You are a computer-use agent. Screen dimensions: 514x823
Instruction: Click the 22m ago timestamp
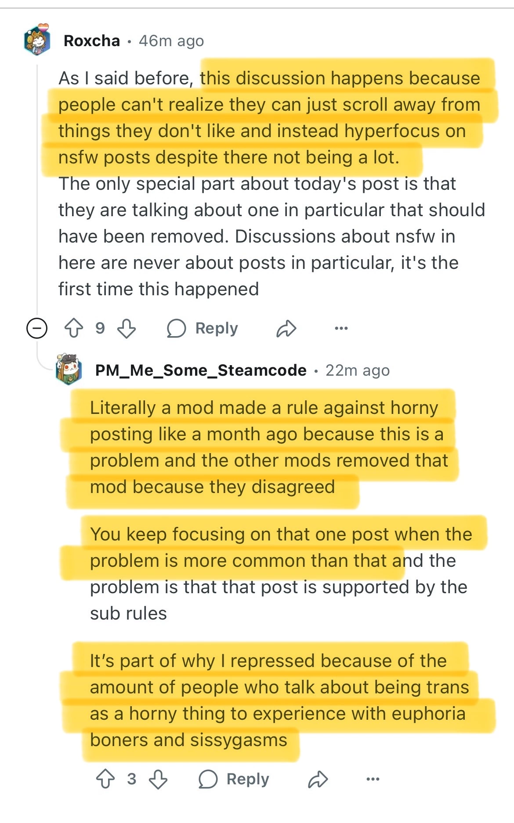tap(358, 370)
